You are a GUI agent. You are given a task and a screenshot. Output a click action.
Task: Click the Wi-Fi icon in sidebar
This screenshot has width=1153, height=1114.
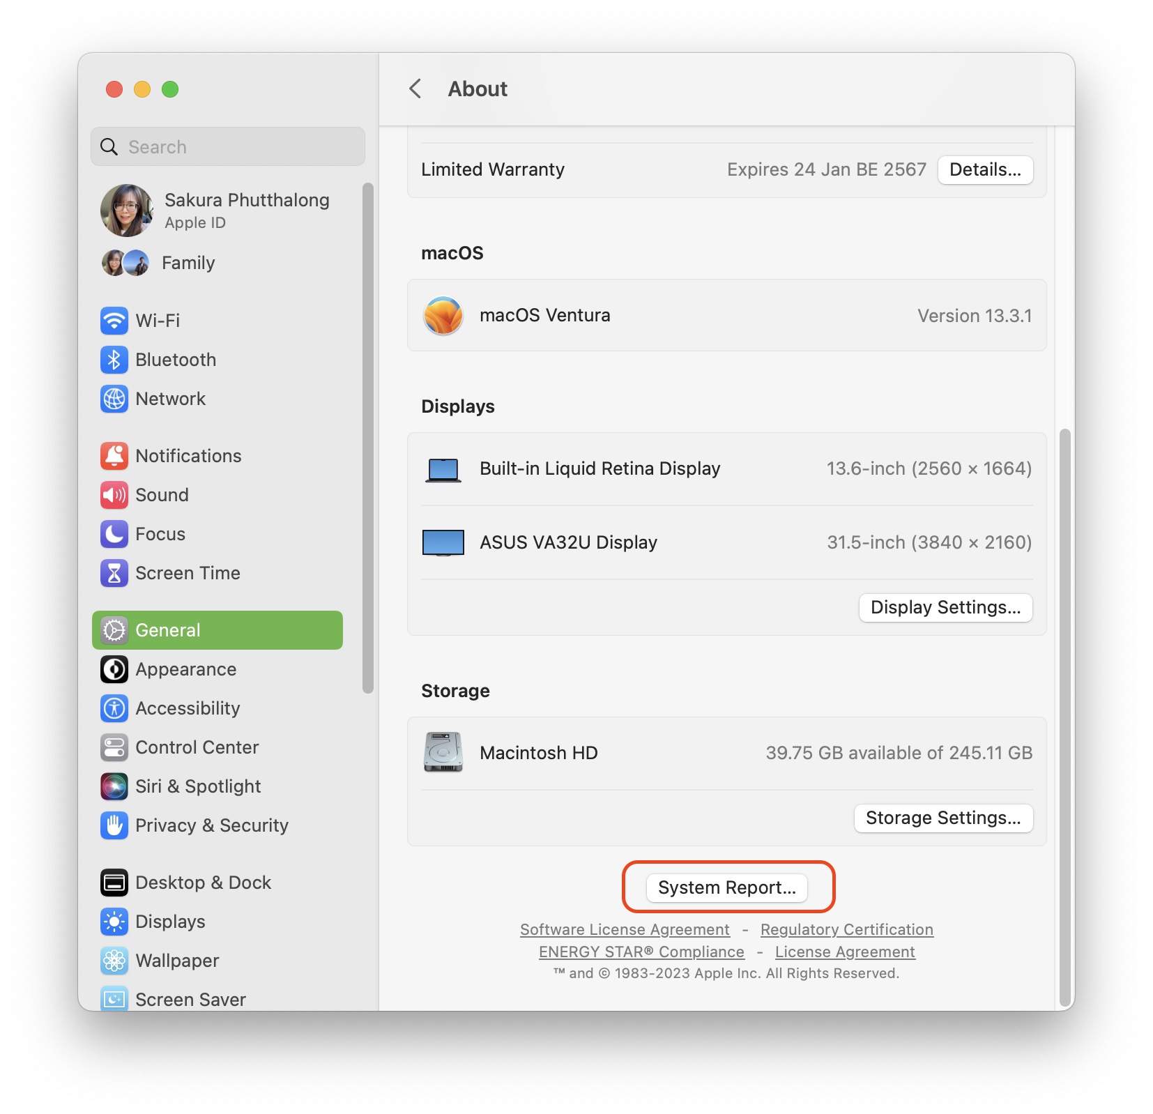click(114, 321)
